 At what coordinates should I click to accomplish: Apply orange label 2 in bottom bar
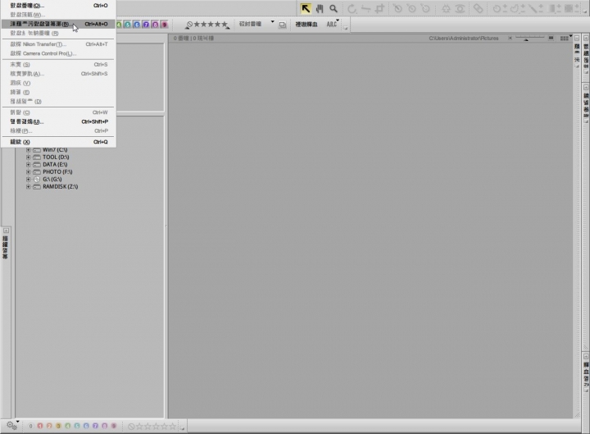pyautogui.click(x=49, y=426)
